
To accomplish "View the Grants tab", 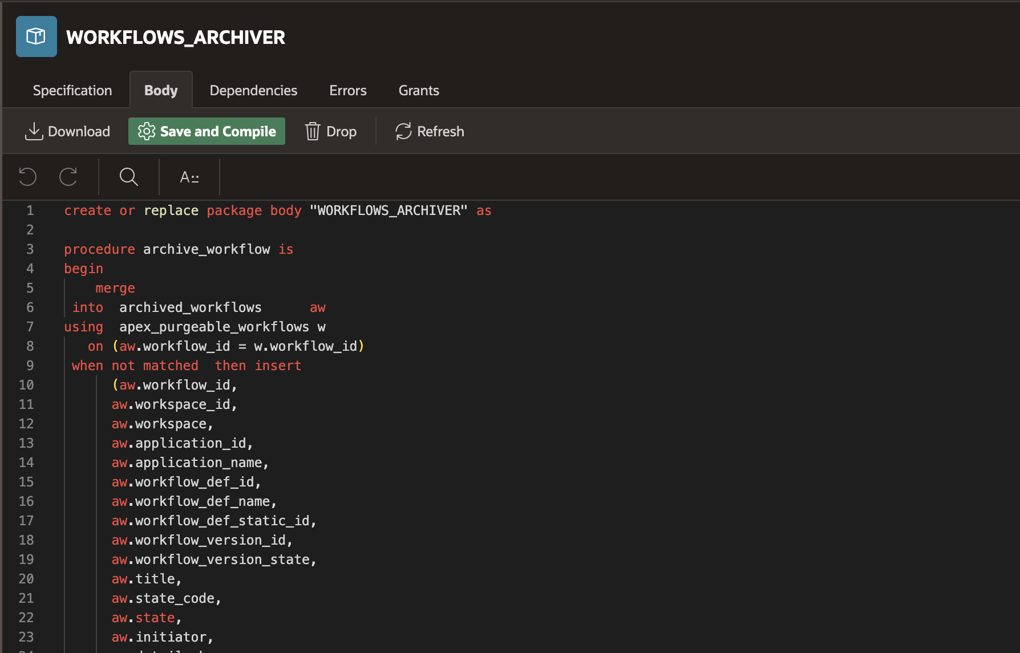I will click(x=419, y=90).
